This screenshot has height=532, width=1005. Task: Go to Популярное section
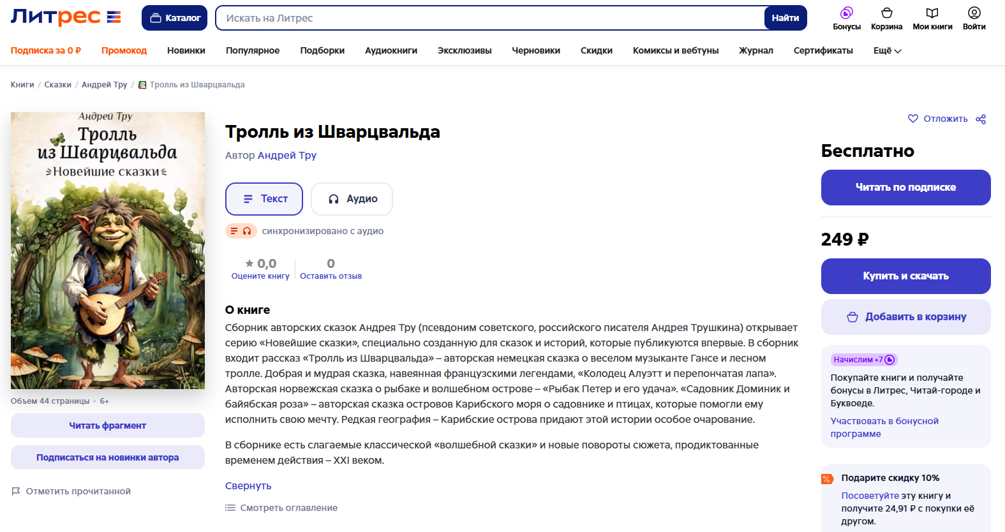click(x=253, y=50)
